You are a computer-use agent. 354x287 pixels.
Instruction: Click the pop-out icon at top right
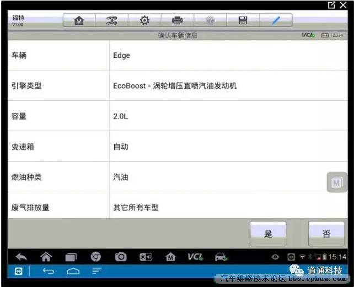(331, 5)
